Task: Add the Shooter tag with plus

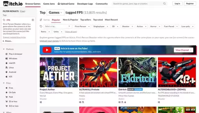Action: (x=132, y=27)
